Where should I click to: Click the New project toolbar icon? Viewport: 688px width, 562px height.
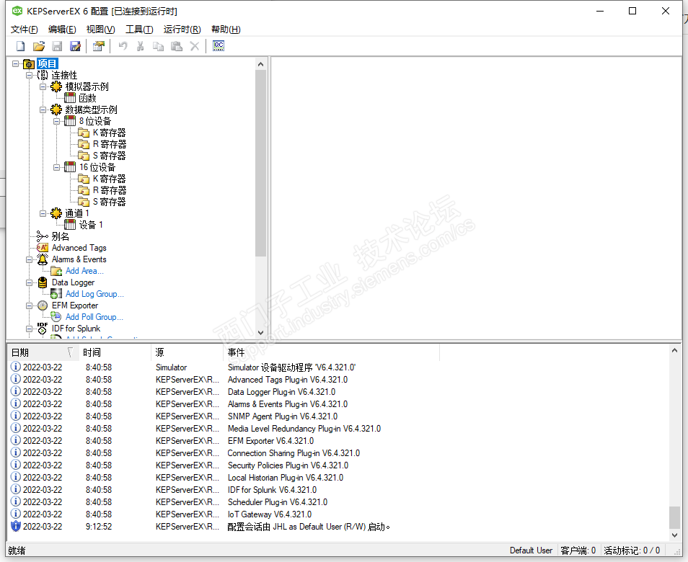pos(20,46)
